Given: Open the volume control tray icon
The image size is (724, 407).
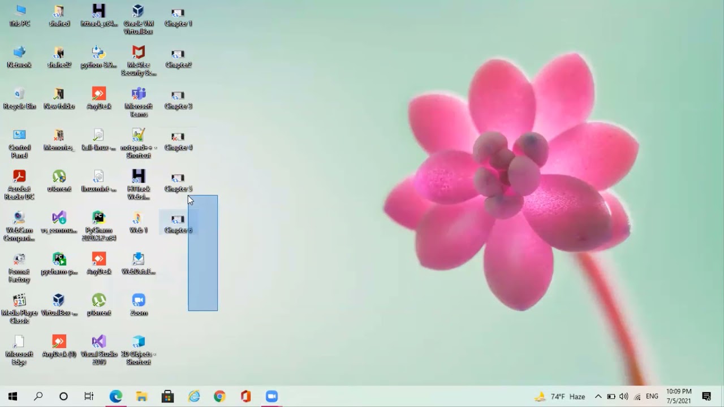Looking at the screenshot, I should click(624, 397).
